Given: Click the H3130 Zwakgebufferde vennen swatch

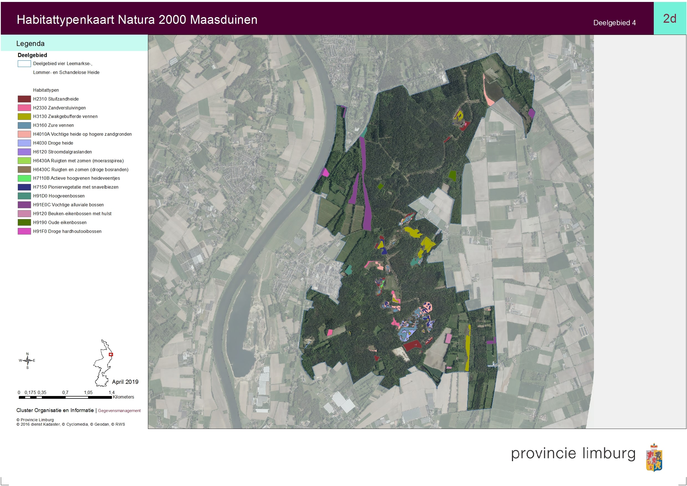Looking at the screenshot, I should coord(24,116).
